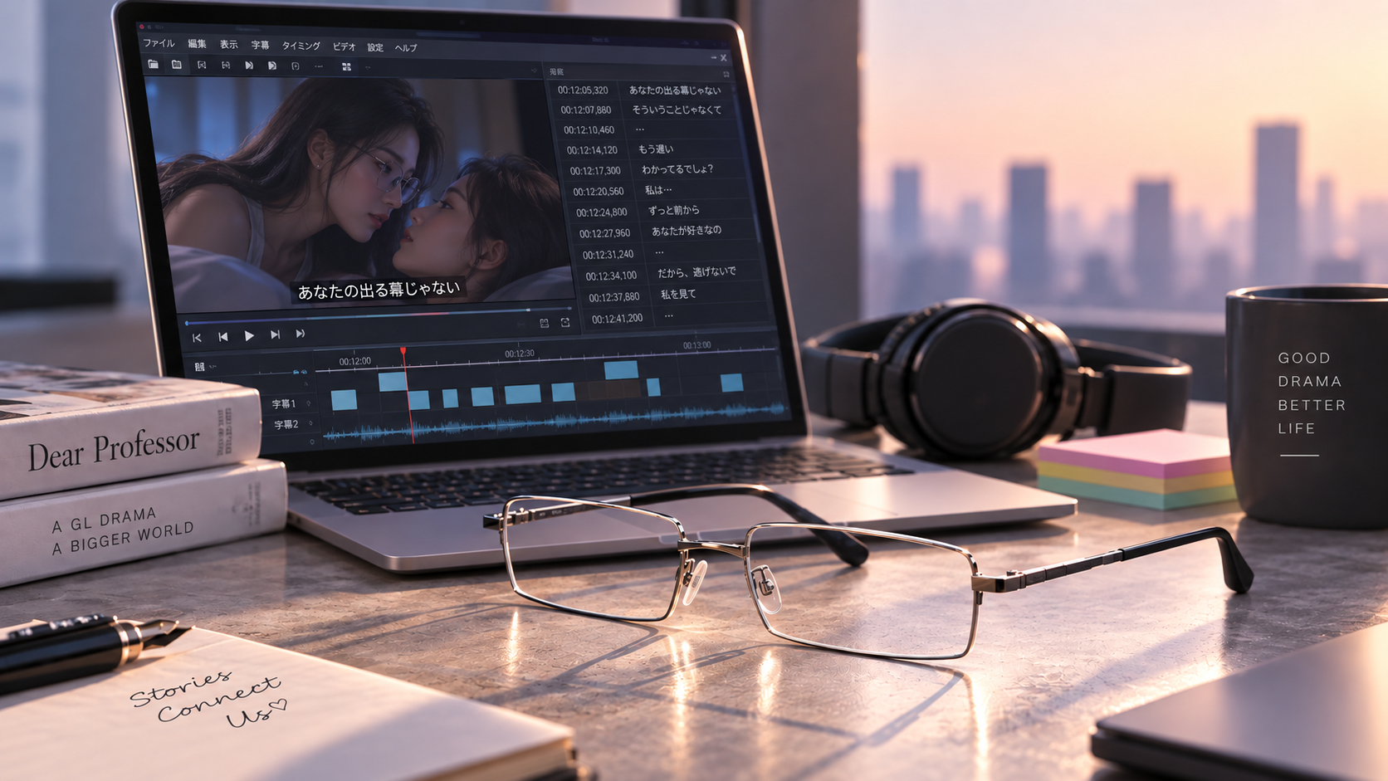This screenshot has width=1388, height=781.
Task: Open the 設定 menu
Action: pos(375,47)
